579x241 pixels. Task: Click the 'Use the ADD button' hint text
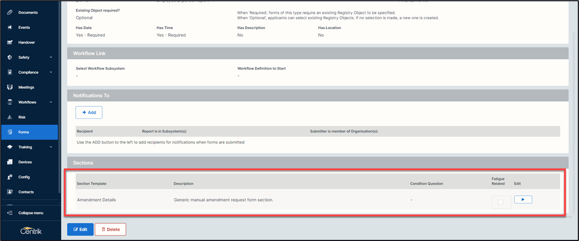(160, 142)
